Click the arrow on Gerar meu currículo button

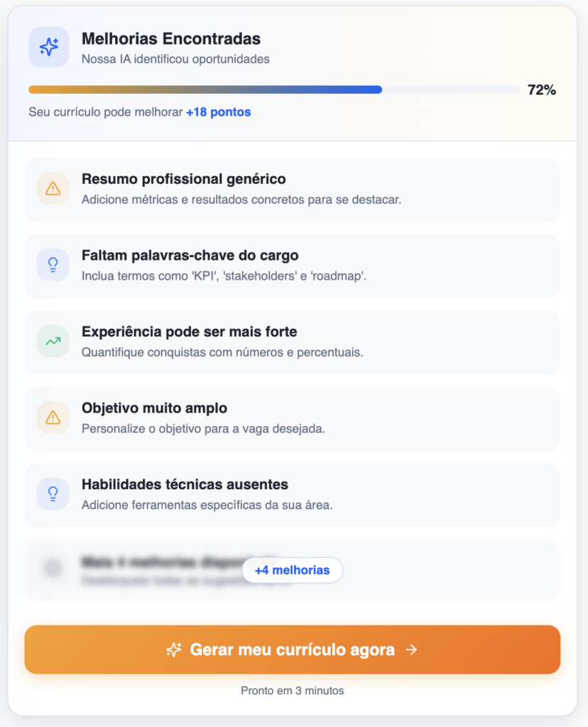[411, 650]
